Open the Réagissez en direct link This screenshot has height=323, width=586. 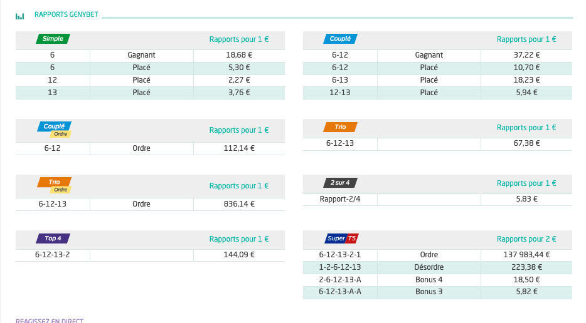[50, 320]
